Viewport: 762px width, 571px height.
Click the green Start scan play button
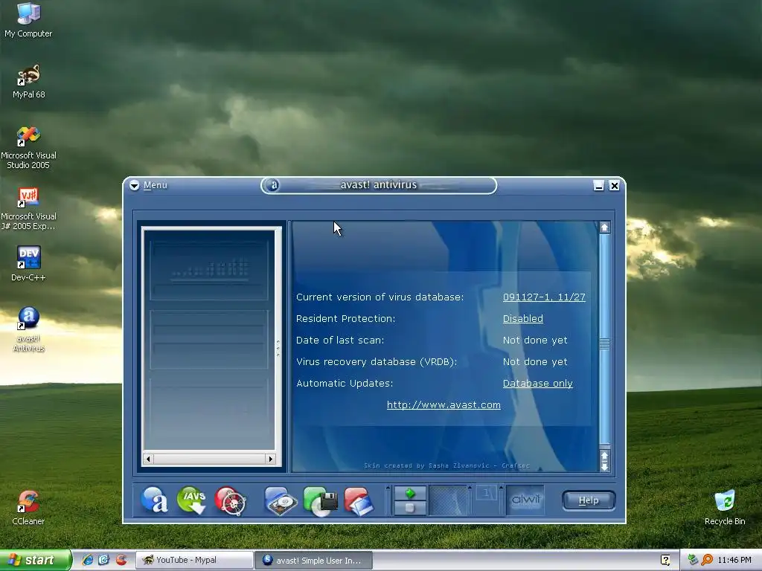410,494
